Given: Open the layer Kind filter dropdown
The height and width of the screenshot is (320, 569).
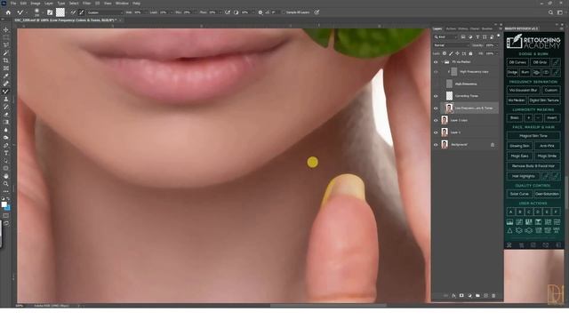Looking at the screenshot, I should point(445,37).
